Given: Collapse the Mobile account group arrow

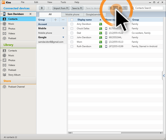Looking at the screenshot, I should 63,28.
